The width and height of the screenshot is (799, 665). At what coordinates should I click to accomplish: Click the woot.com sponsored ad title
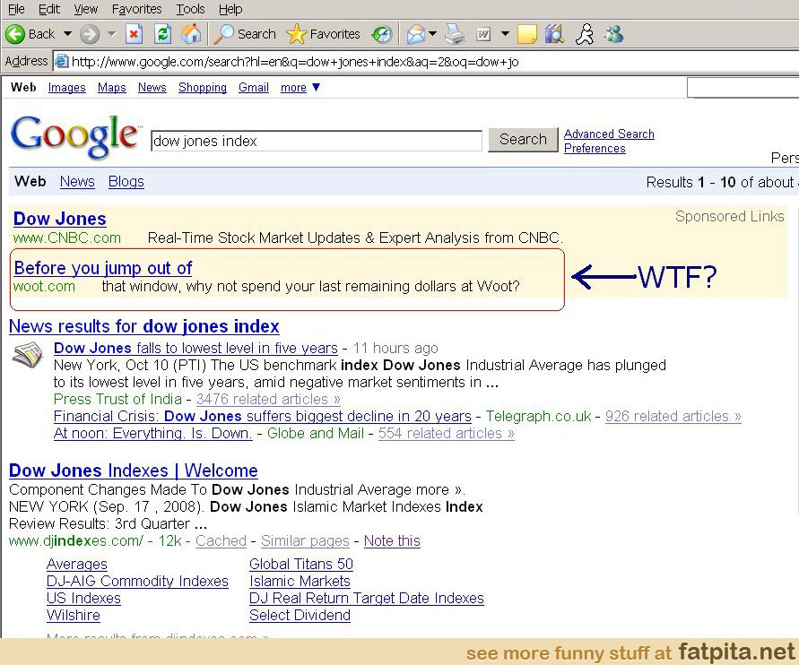[x=103, y=268]
